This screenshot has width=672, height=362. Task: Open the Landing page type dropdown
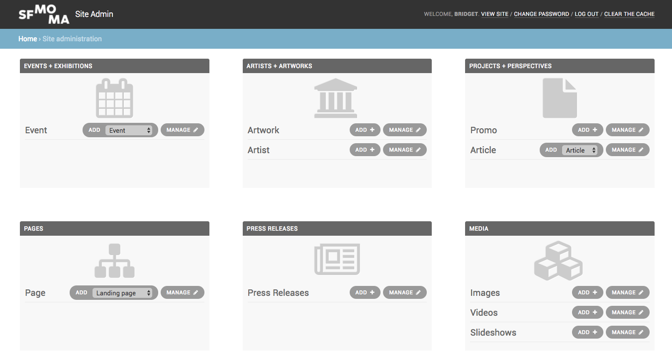point(122,293)
